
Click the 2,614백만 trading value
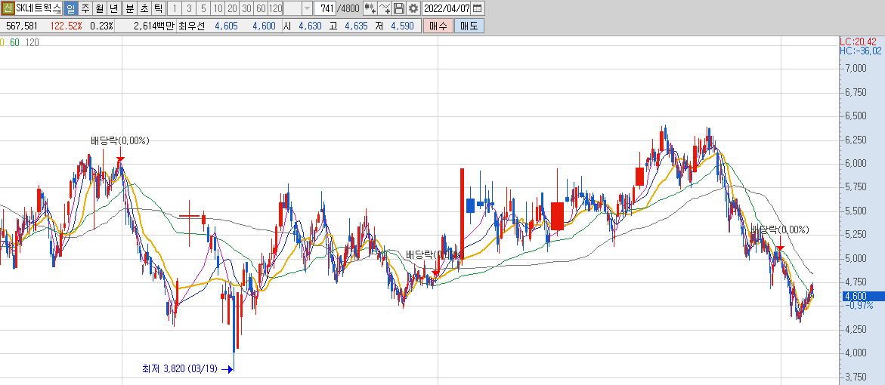tap(155, 26)
